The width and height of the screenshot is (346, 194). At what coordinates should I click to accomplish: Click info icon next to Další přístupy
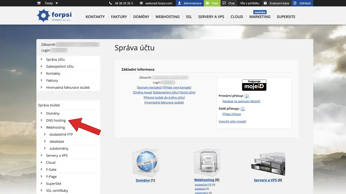pyautogui.click(x=243, y=109)
